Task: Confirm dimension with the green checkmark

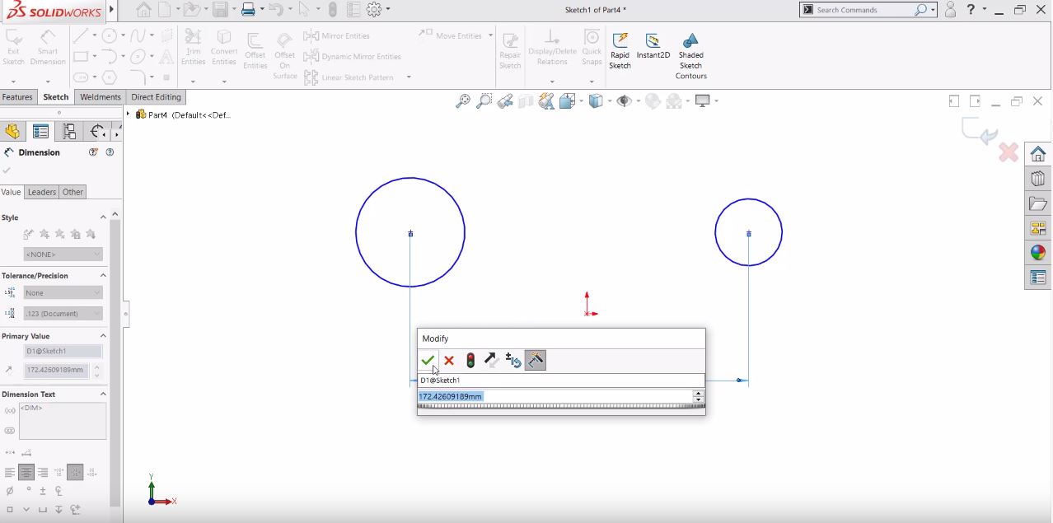Action: click(428, 360)
